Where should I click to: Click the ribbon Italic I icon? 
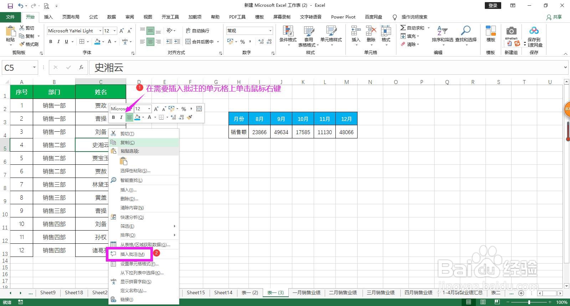tap(58, 42)
